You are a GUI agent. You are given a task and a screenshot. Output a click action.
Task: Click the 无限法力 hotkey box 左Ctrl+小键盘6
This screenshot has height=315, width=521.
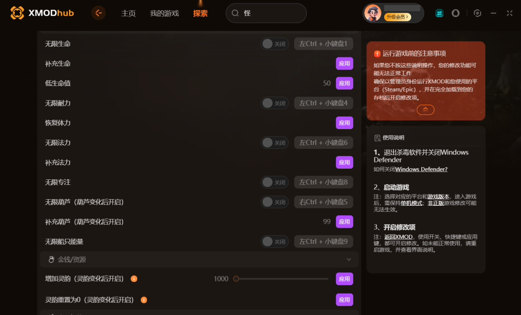tap(323, 143)
